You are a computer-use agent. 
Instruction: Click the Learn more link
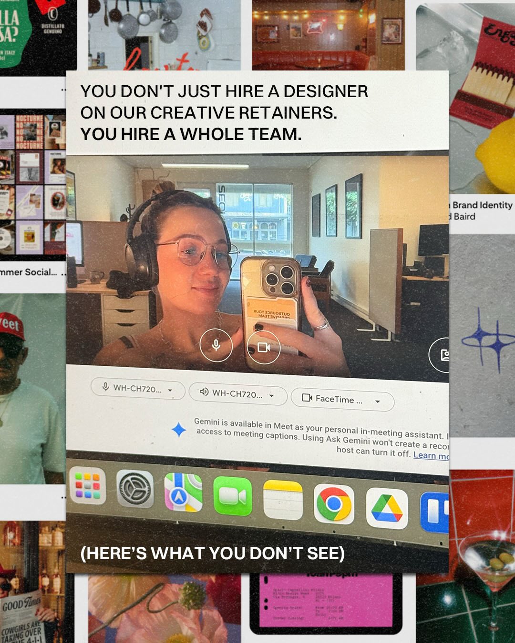(x=431, y=455)
